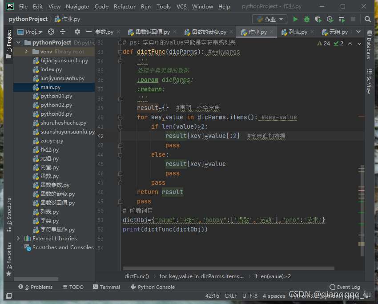The width and height of the screenshot is (378, 304).
Task: Run the script with the green Run button
Action: tap(295, 19)
